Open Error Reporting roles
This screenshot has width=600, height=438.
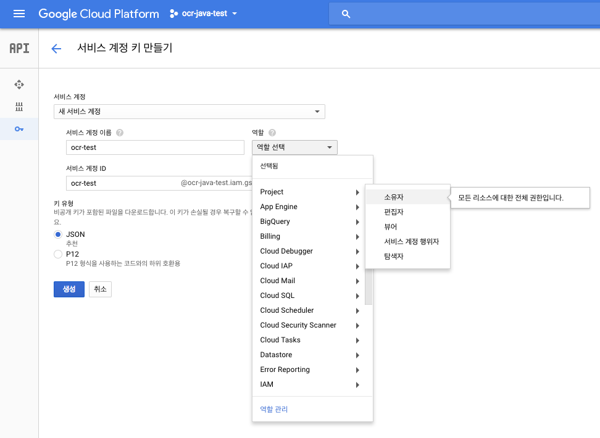point(310,370)
